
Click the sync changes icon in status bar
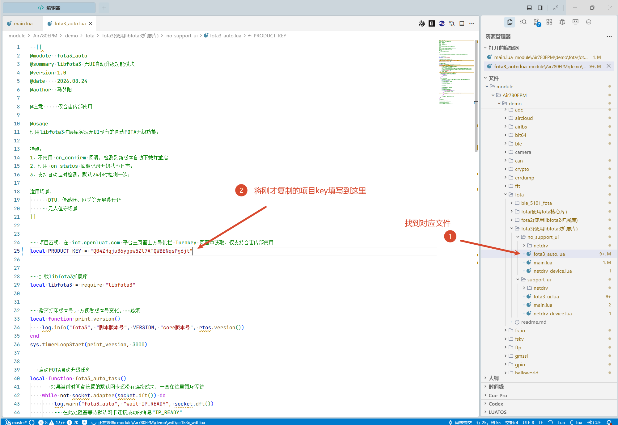click(x=32, y=422)
